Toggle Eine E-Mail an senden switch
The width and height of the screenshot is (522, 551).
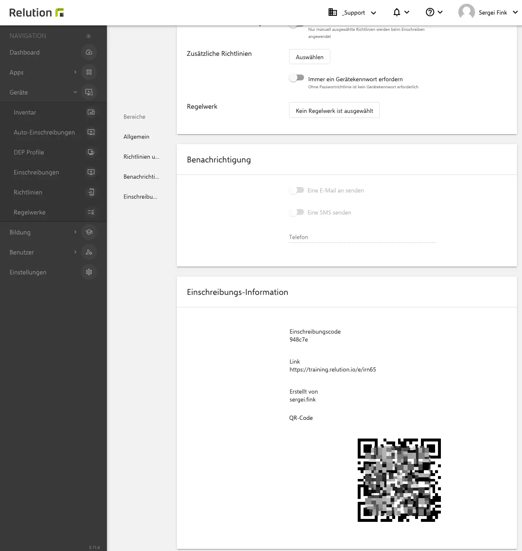click(297, 190)
